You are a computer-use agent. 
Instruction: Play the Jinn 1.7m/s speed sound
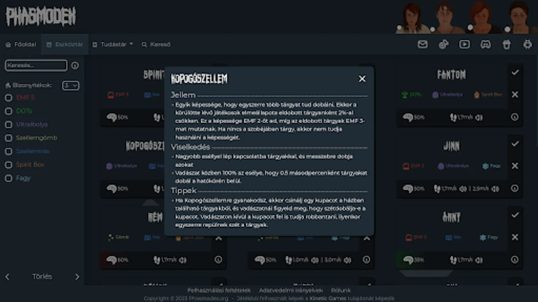tap(463, 189)
